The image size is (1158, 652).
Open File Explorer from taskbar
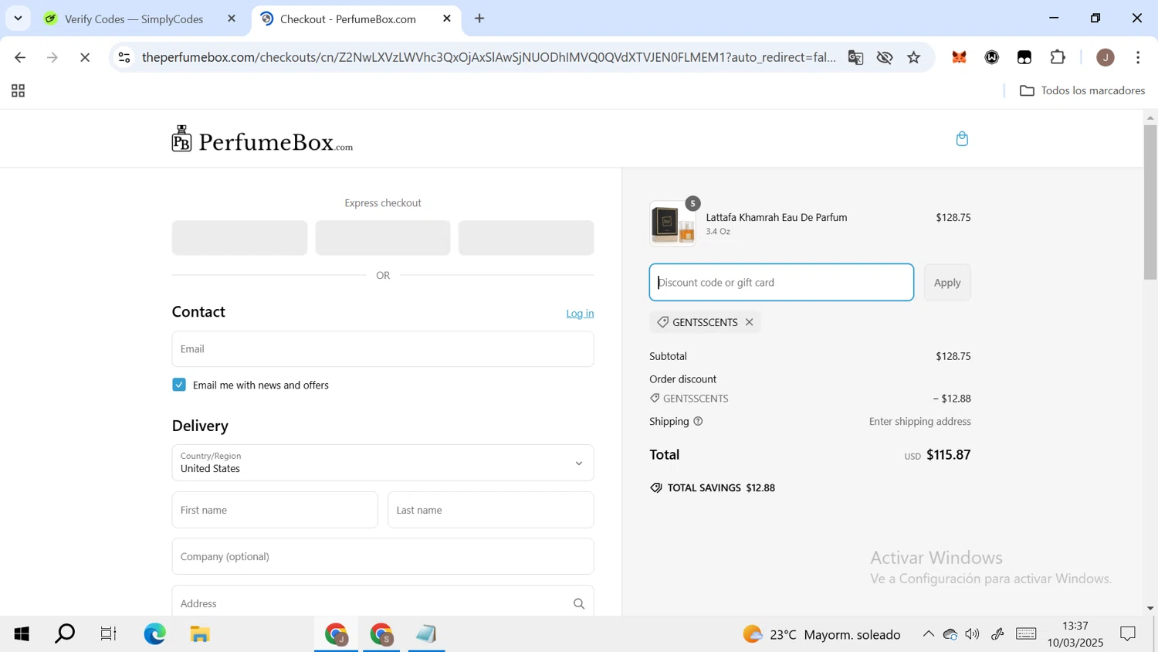tap(200, 634)
